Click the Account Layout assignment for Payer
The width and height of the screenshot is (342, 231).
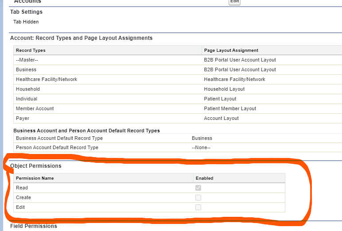221,118
